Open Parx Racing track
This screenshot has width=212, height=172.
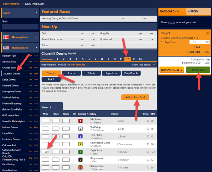tap(20, 164)
